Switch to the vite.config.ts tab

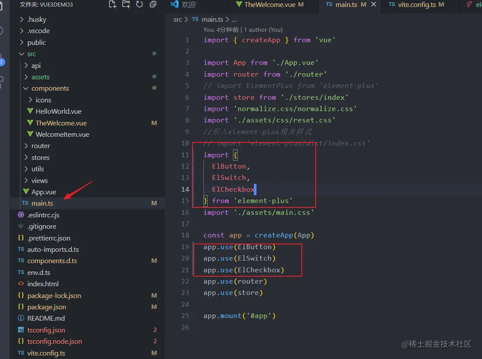point(417,5)
